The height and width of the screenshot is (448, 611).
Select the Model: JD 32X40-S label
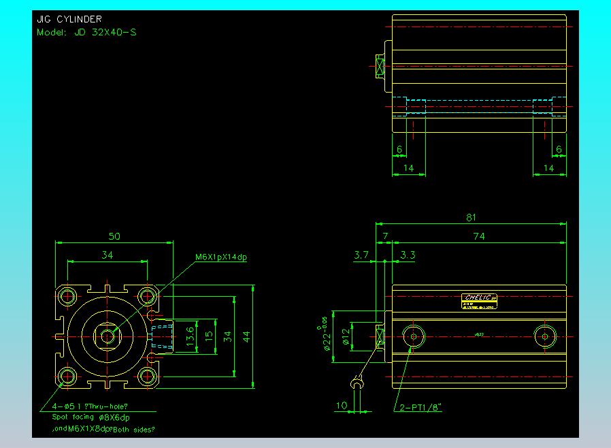86,32
